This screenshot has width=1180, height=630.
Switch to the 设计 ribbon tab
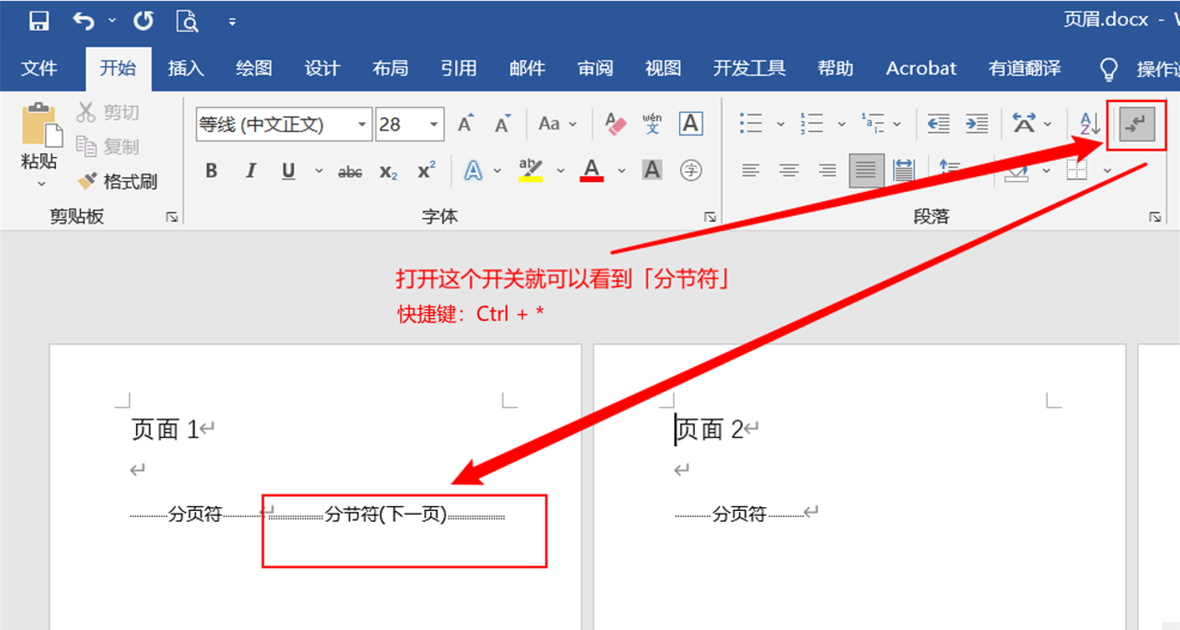tap(322, 68)
